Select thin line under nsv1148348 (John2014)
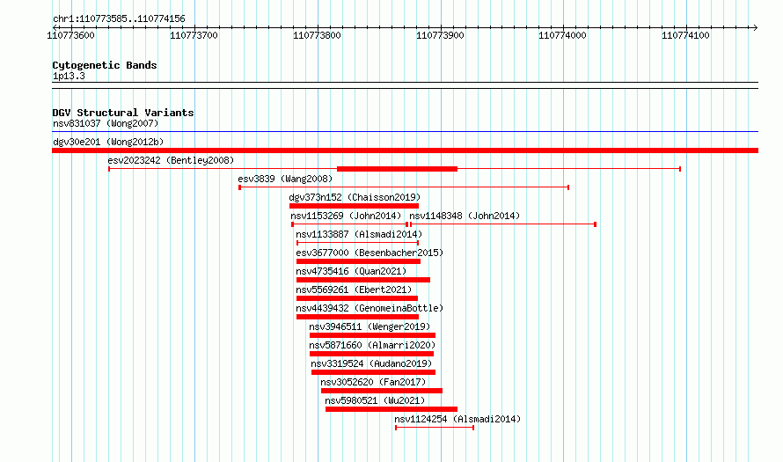The image size is (783, 462). (503, 224)
